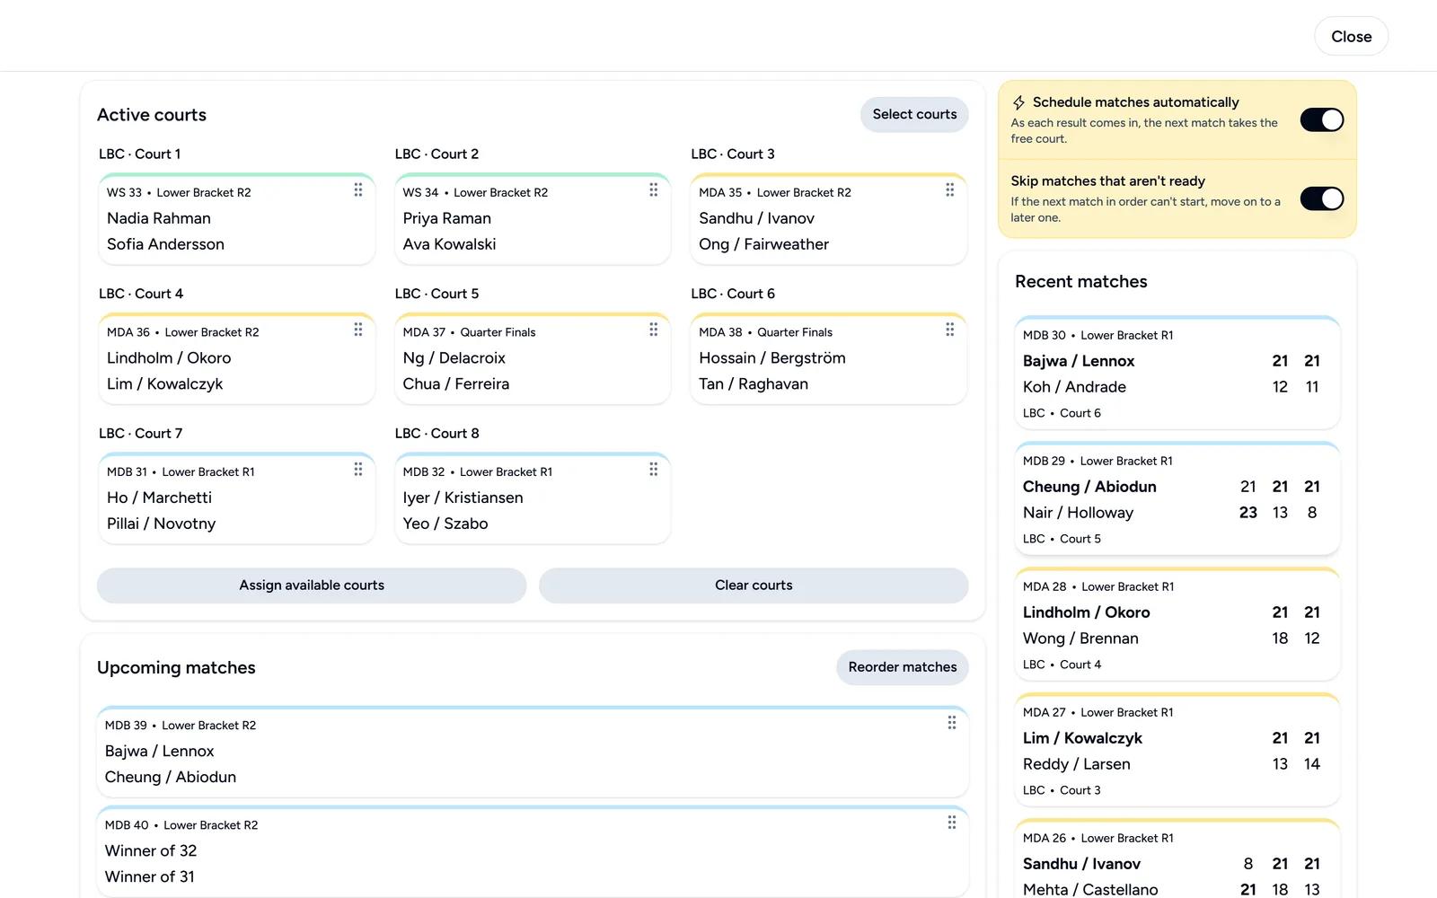Click drag handle on MDB 31 match card

click(357, 469)
